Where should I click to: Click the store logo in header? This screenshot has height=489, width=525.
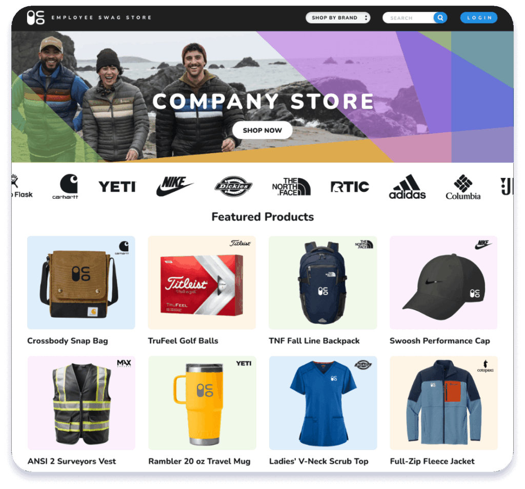tap(35, 17)
